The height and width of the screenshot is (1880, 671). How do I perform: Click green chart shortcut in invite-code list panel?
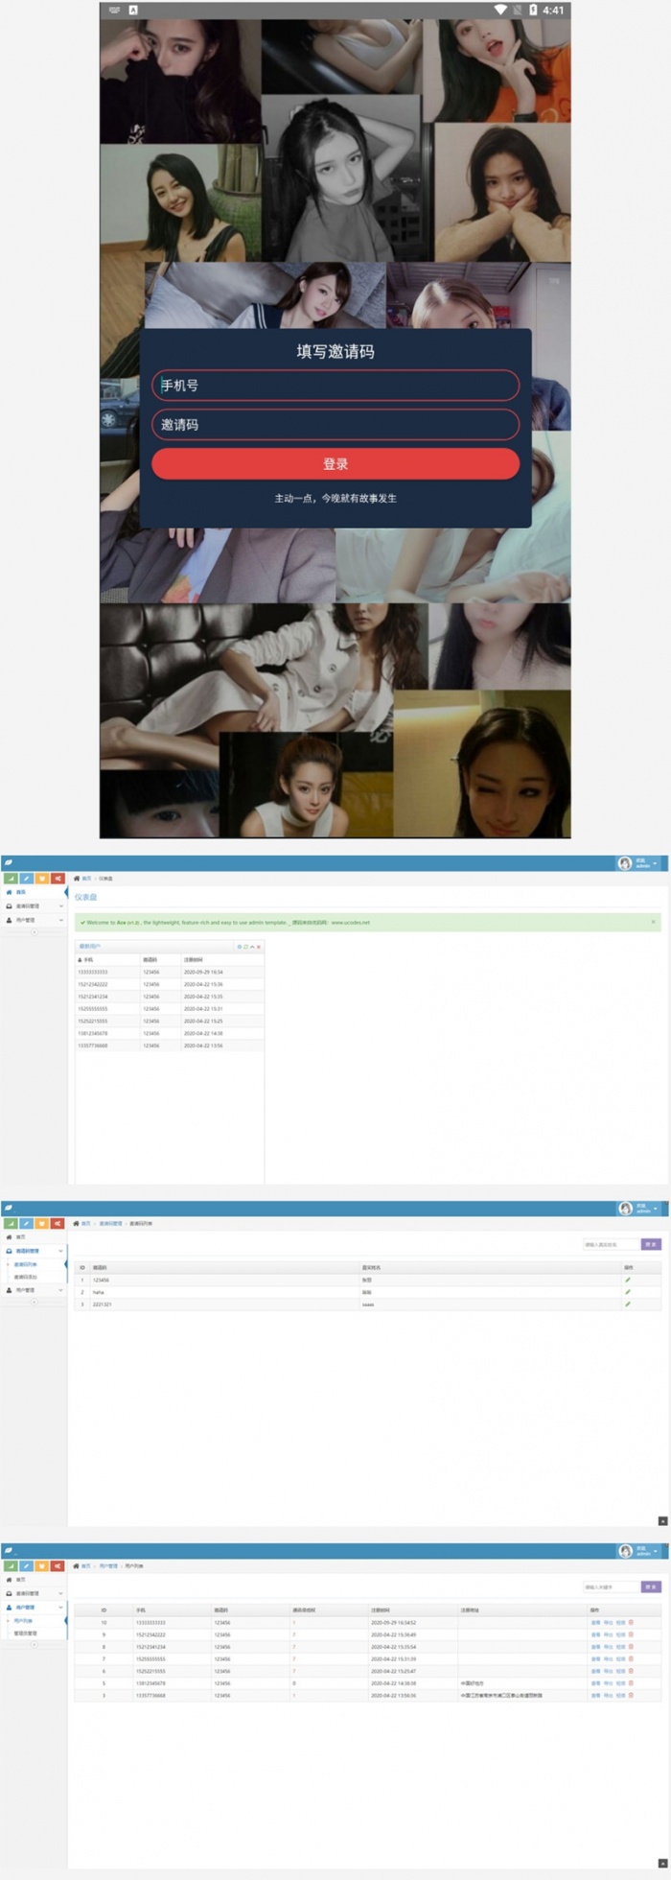[11, 1223]
